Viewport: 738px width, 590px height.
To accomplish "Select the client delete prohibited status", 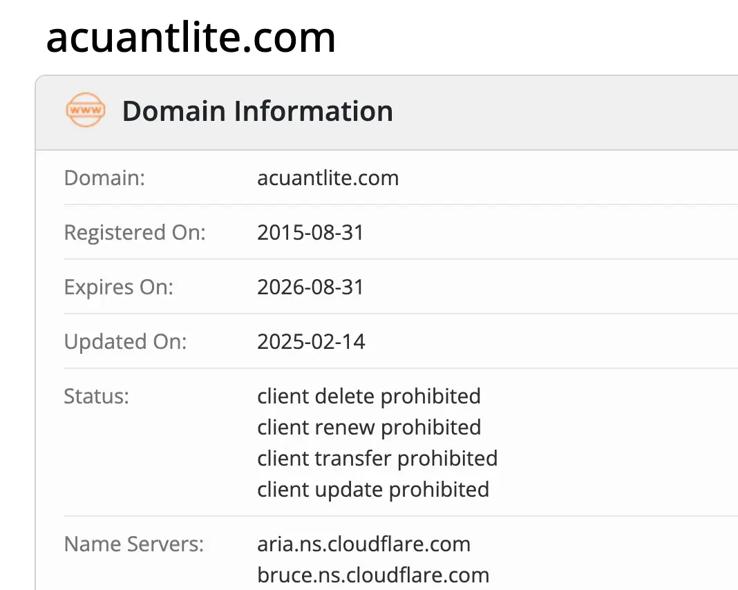I will [x=369, y=397].
